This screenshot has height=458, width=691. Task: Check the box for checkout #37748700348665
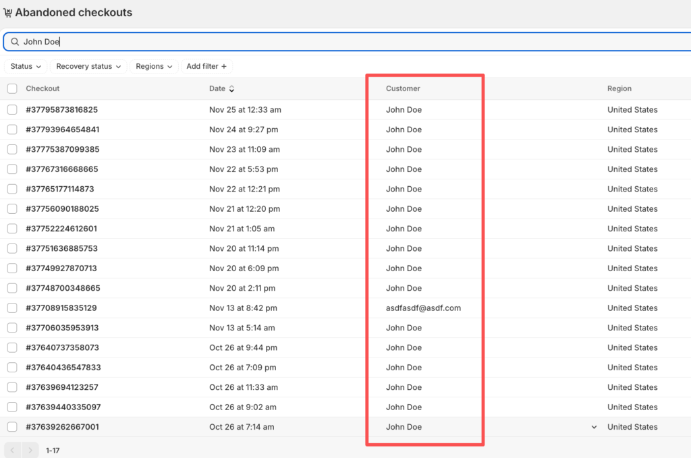[x=12, y=288]
